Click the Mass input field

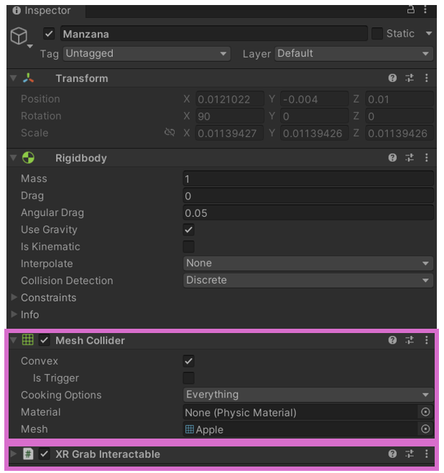[308, 179]
